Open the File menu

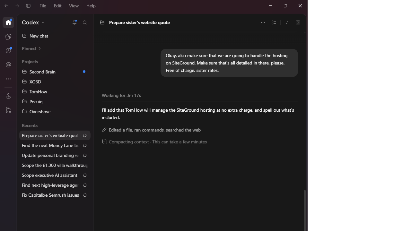43,6
